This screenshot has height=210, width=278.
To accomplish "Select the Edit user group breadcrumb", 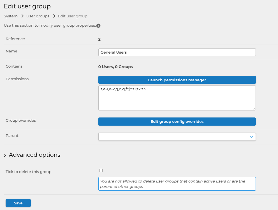I will [x=73, y=16].
